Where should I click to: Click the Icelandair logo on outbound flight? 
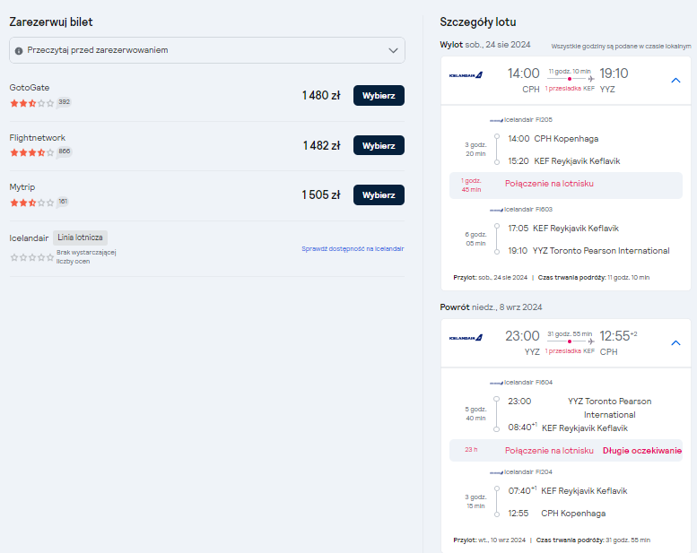tap(466, 75)
